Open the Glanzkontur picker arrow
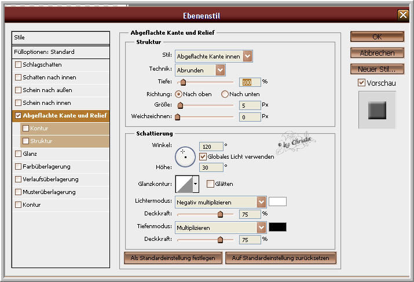 tap(196, 184)
